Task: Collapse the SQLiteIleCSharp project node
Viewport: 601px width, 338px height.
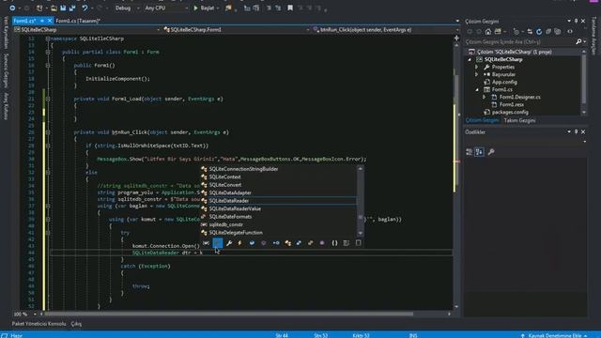Action: [470, 59]
